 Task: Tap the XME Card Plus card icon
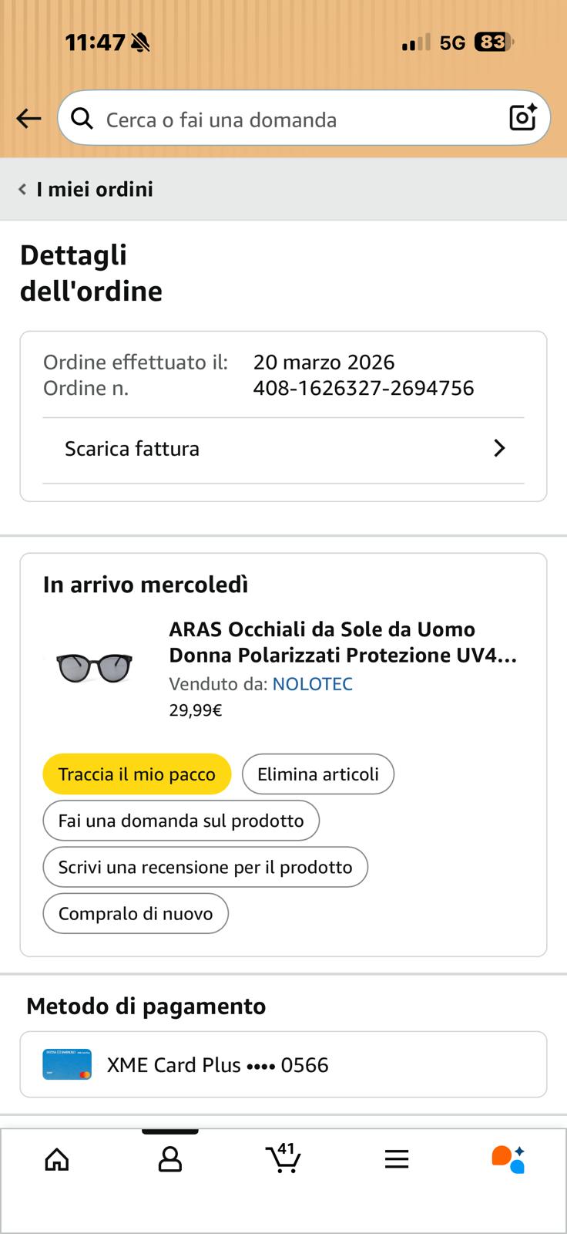[x=67, y=1064]
